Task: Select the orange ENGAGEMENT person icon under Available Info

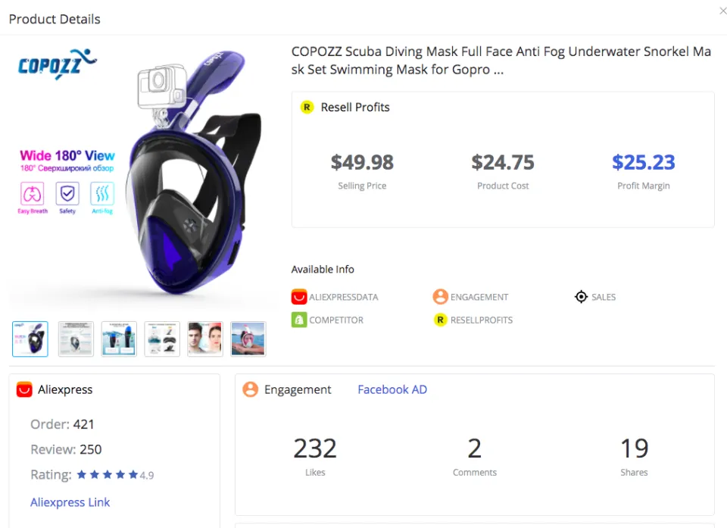Action: (441, 297)
